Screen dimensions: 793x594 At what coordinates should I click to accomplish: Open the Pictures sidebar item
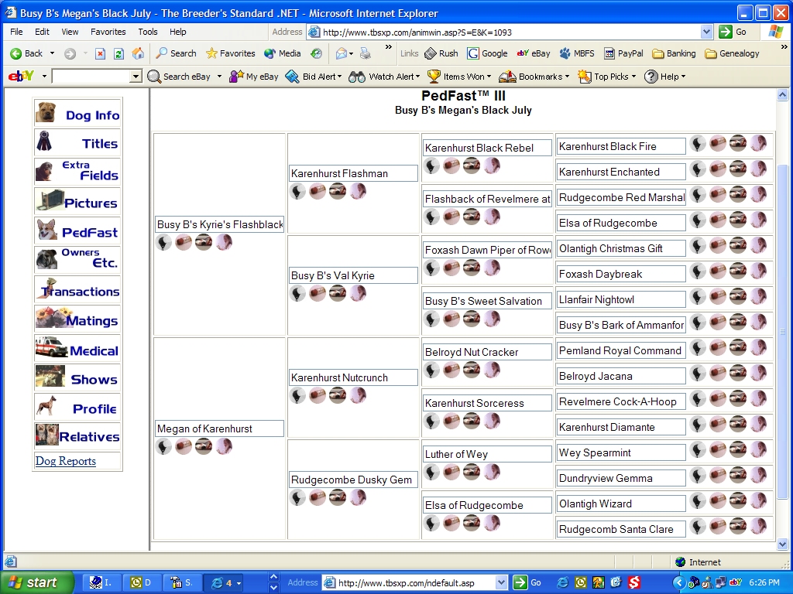(77, 203)
